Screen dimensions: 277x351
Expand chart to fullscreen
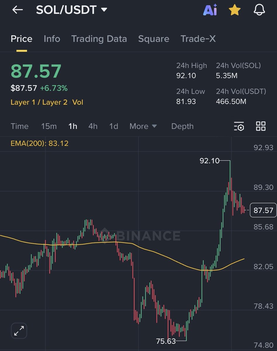(19, 331)
